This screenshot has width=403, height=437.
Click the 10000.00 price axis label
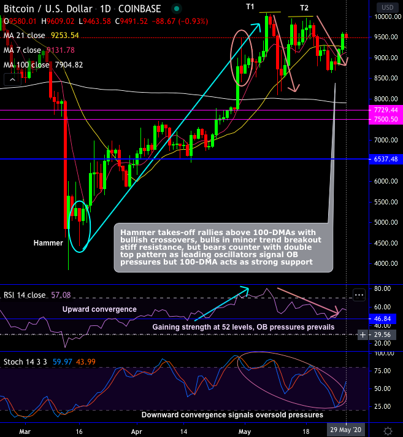coord(388,17)
